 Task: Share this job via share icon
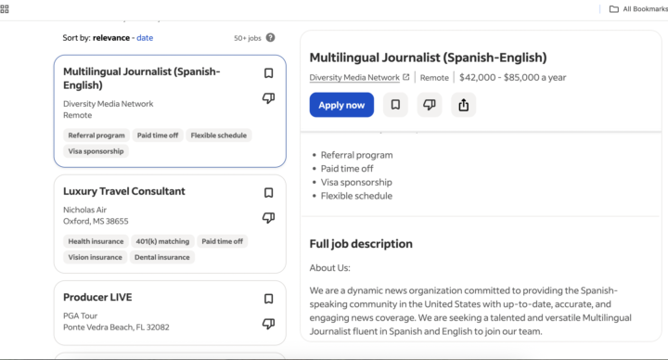tap(464, 105)
